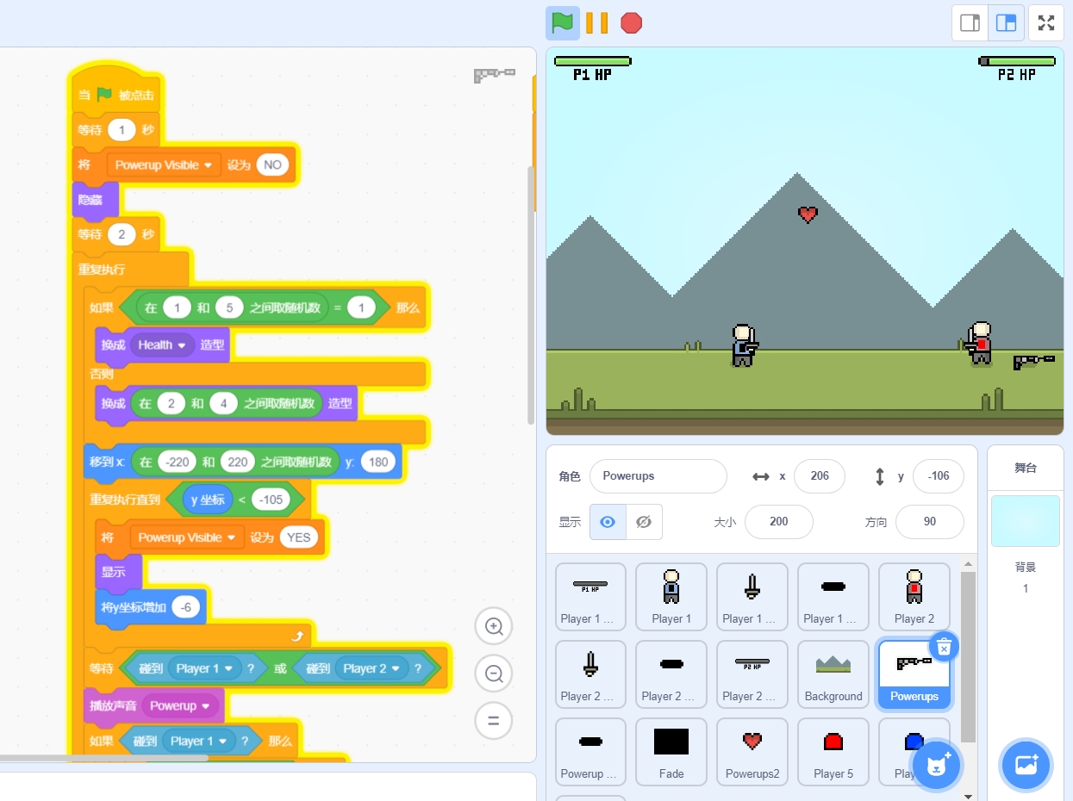
Task: Click the sprite x position field
Action: 820,476
